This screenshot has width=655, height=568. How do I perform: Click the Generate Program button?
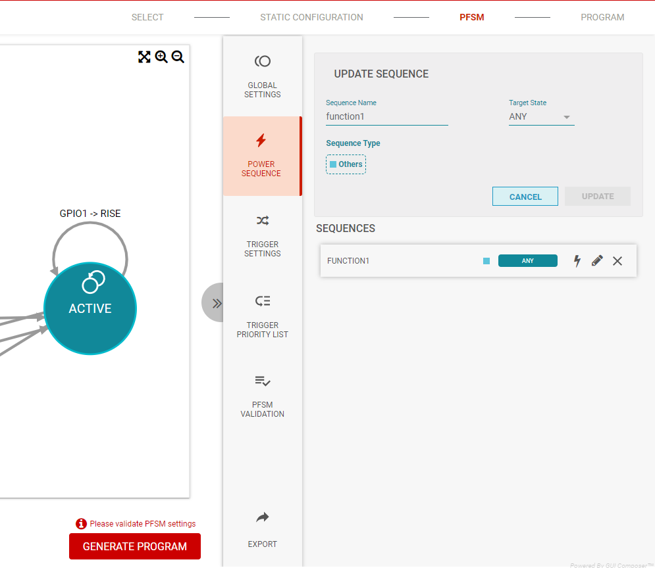[135, 546]
